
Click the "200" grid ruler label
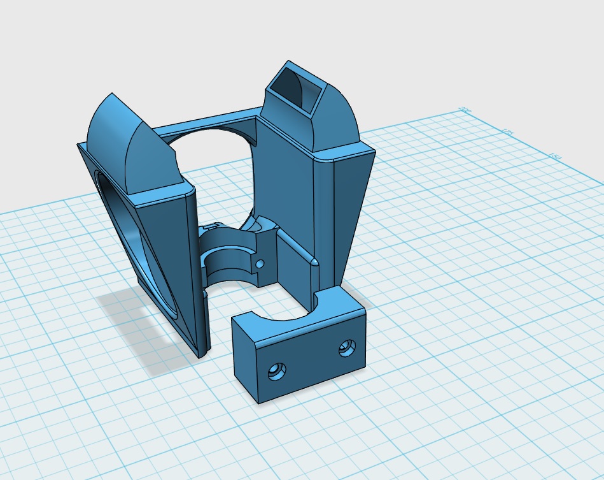coord(466,111)
